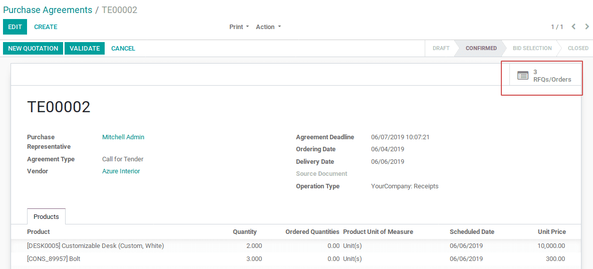Select CONFIRMED status stage
The image size is (593, 269).
click(481, 49)
